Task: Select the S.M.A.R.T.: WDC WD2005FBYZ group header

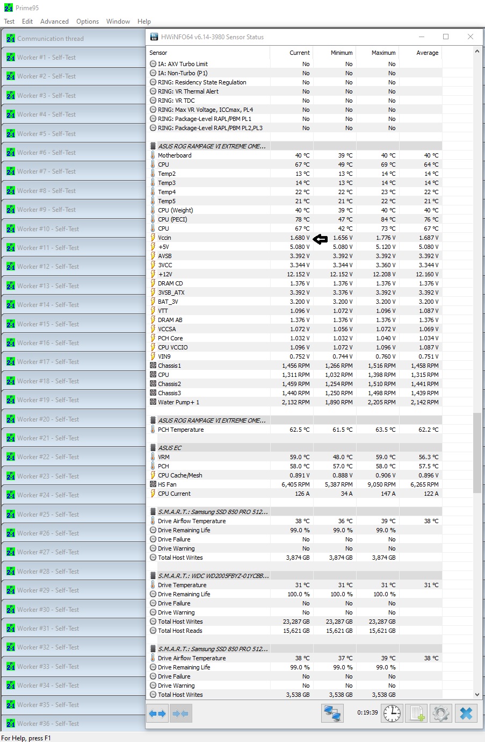Action: 294,576
